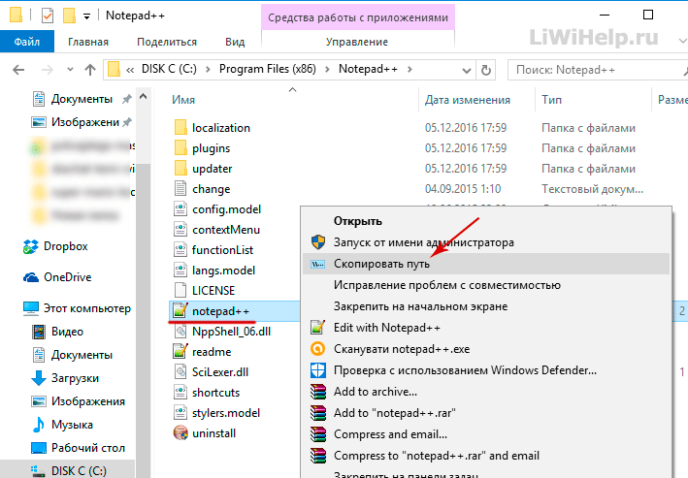
Task: Click the navigation pane scroll up arrow
Action: tap(143, 96)
